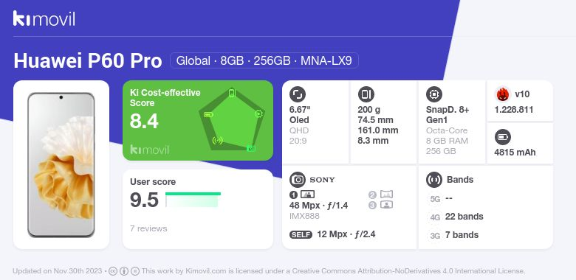The height and width of the screenshot is (280, 576).
Task: Click the network Bands signal icon
Action: click(x=434, y=180)
